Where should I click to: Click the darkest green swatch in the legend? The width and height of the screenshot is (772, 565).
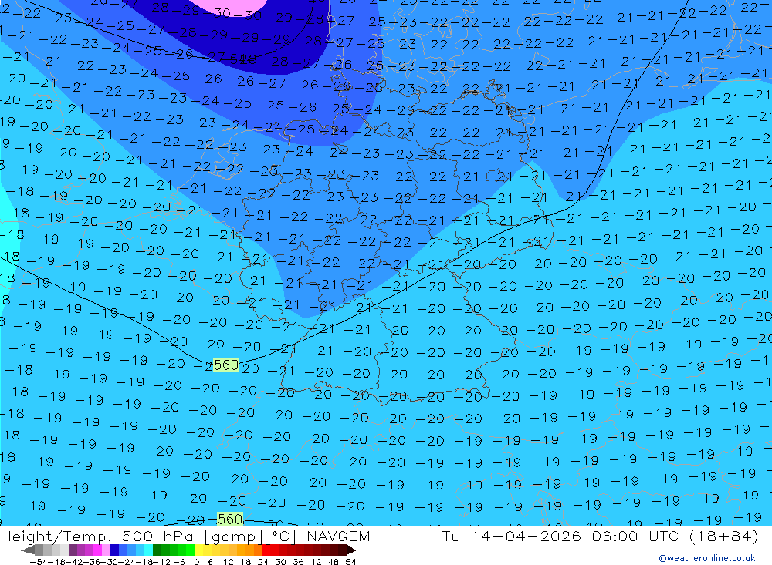[x=157, y=550]
